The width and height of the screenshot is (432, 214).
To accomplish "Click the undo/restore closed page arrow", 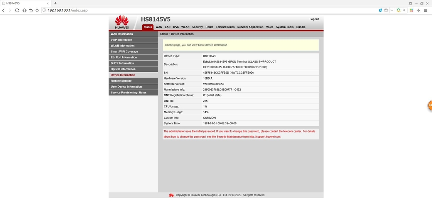I will pos(31,10).
